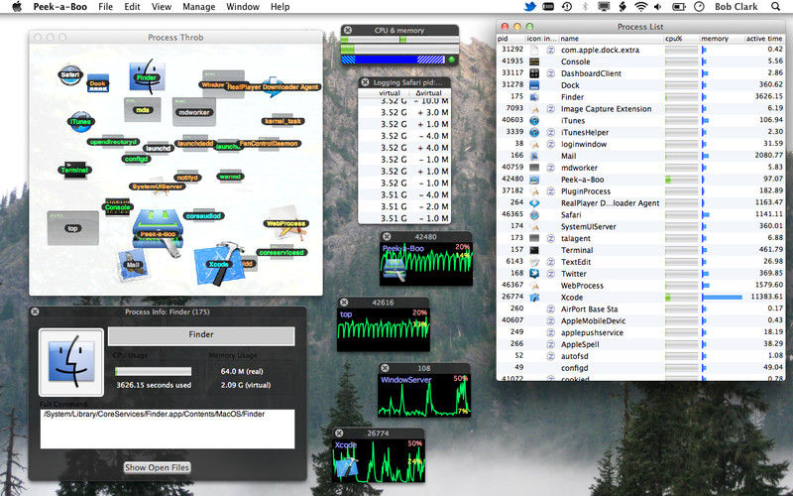Sort processes by active time column
The height and width of the screenshot is (496, 793).
[x=764, y=39]
